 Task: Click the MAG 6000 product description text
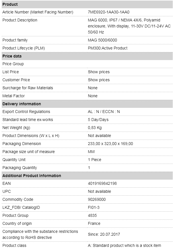pos(129,26)
